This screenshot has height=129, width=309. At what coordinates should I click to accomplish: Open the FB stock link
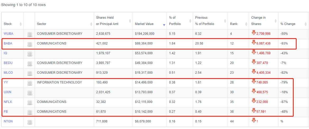(6, 112)
